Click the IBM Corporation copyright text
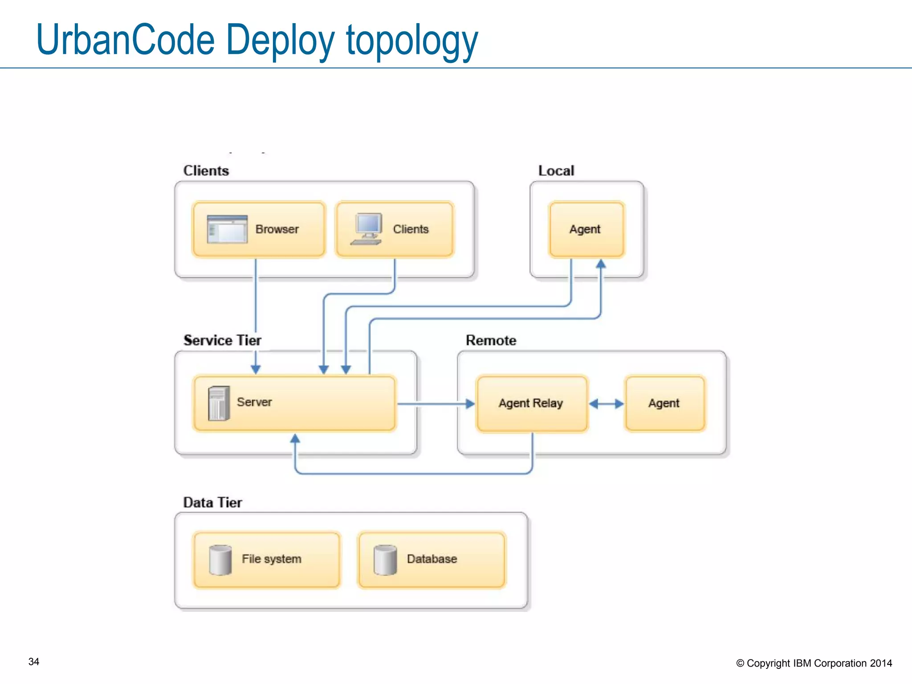Screen dimensions: 912x684 pos(814,663)
